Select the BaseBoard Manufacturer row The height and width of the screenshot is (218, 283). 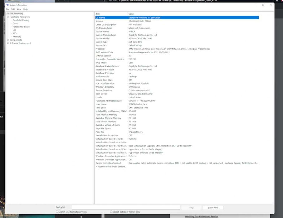point(177,66)
